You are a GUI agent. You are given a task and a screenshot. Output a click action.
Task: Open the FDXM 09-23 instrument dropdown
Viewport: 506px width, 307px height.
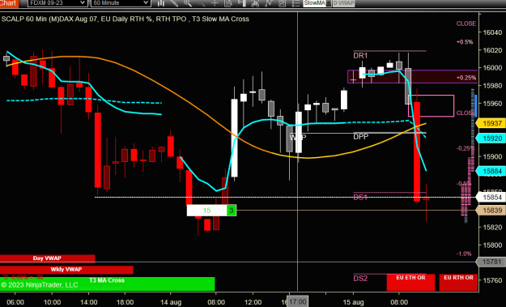[x=57, y=3]
